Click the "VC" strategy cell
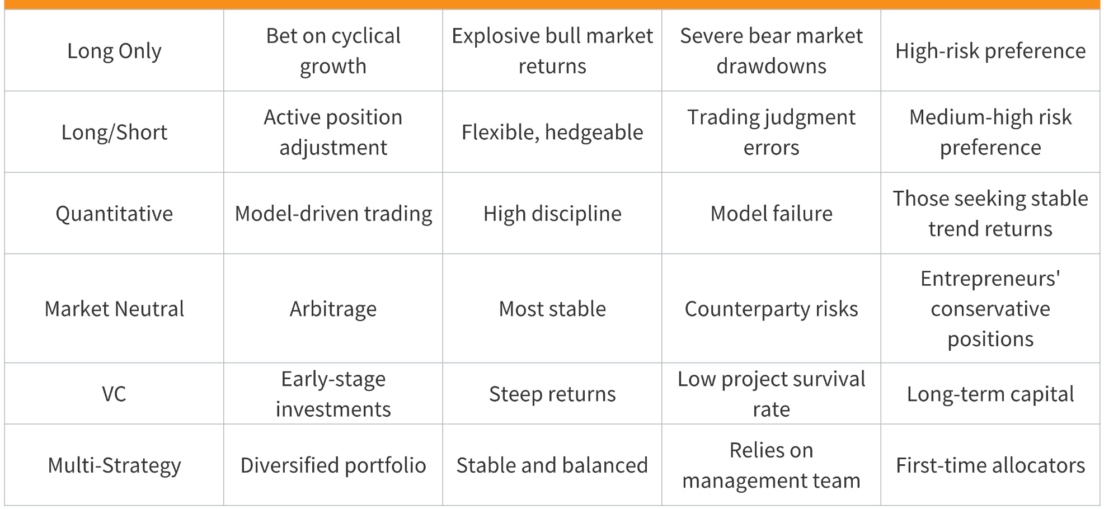Image resolution: width=1104 pixels, height=509 pixels. pyautogui.click(x=114, y=394)
